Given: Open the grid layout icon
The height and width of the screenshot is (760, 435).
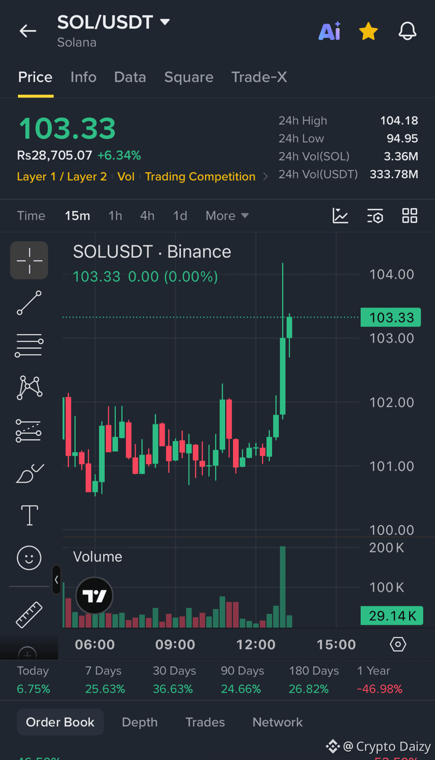Looking at the screenshot, I should click(x=410, y=216).
